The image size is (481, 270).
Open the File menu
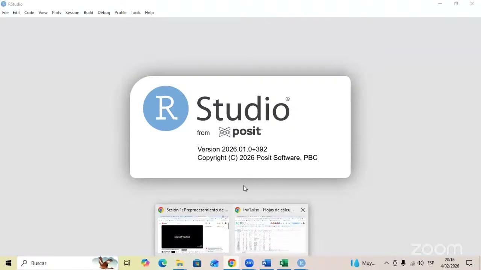tap(5, 12)
